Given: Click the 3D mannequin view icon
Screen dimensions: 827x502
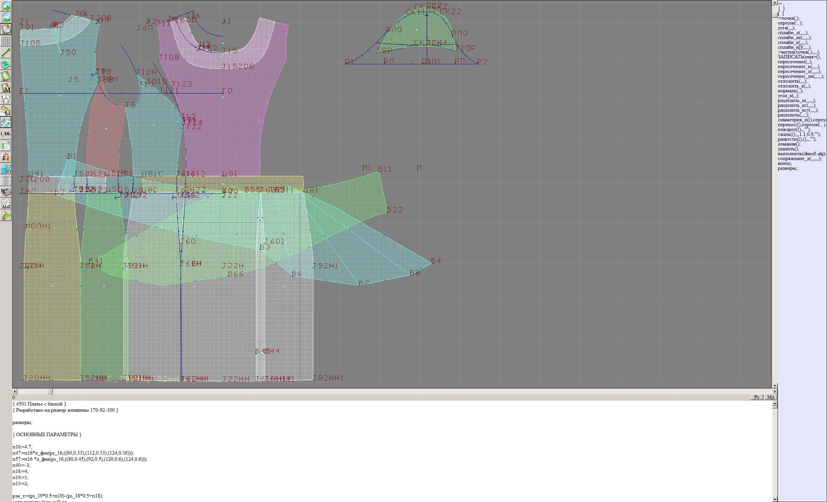Looking at the screenshot, I should point(6,169).
